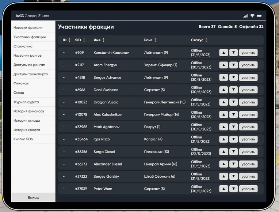Sort the table by SID column
This screenshot has height=212, width=279.
[80, 40]
